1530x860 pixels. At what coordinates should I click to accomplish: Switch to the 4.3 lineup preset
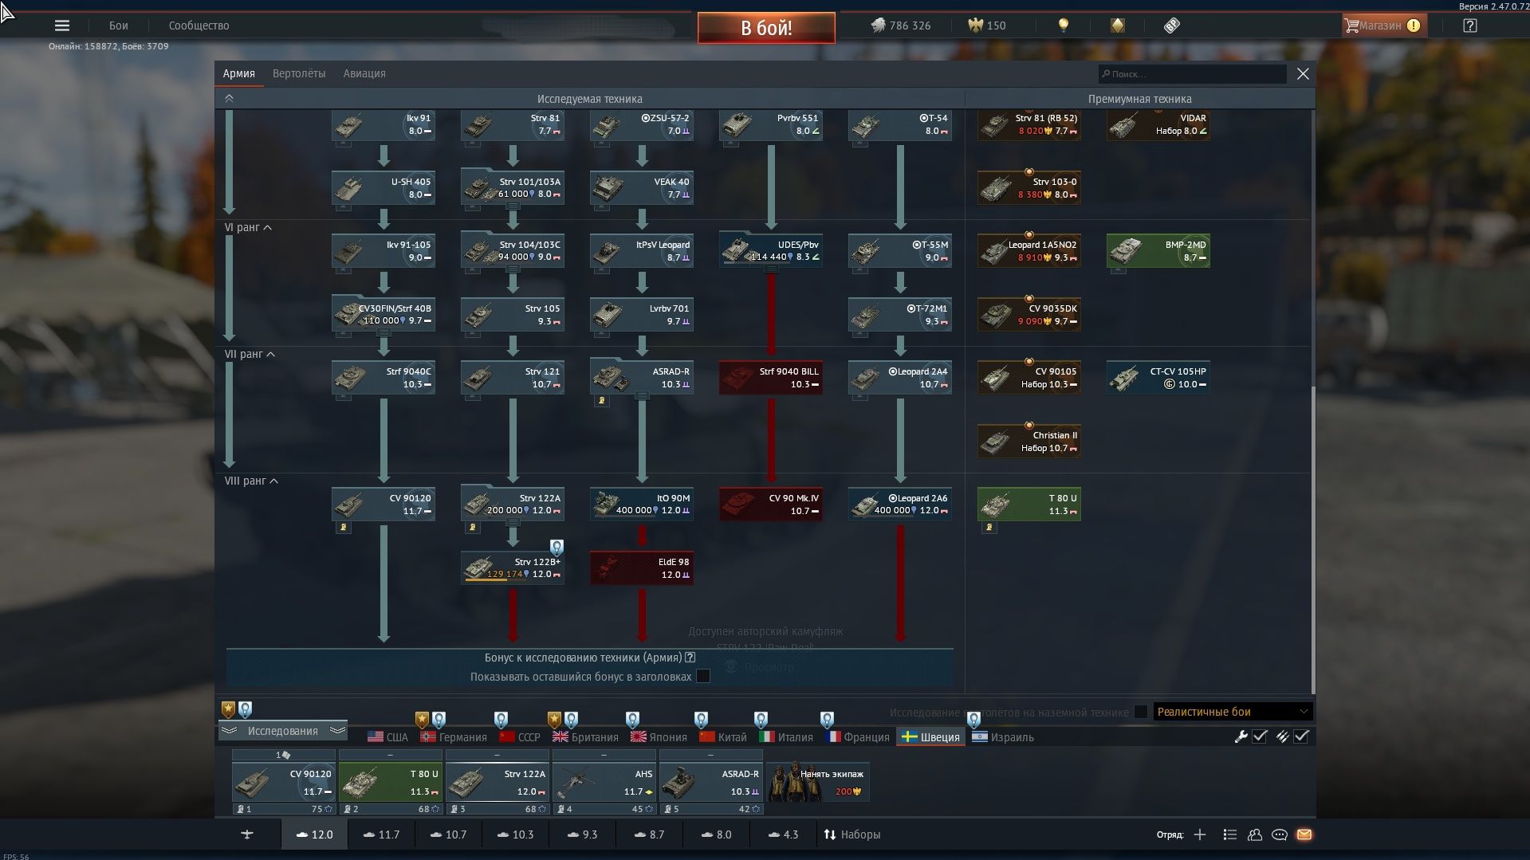(783, 834)
